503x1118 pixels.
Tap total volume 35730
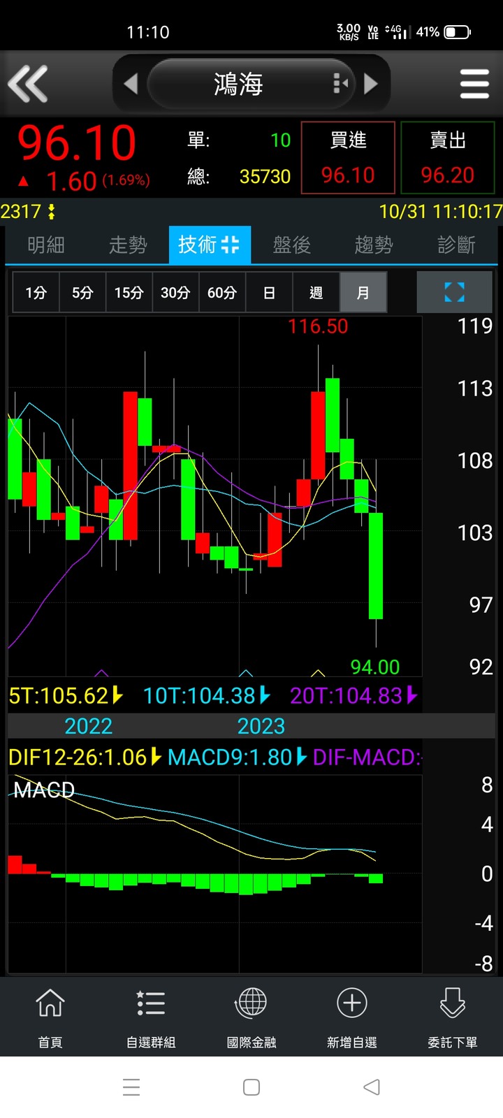pyautogui.click(x=265, y=176)
